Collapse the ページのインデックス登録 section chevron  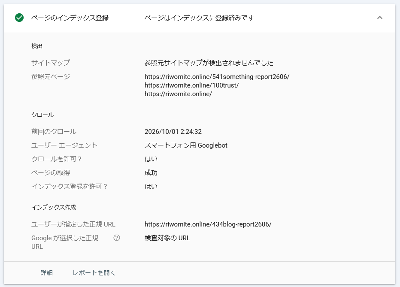click(x=379, y=18)
